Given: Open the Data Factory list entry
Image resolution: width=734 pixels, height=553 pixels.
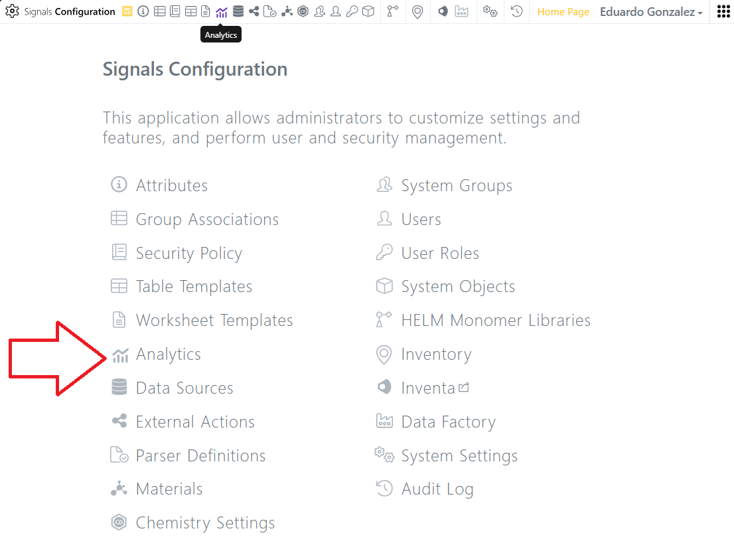Looking at the screenshot, I should point(448,422).
